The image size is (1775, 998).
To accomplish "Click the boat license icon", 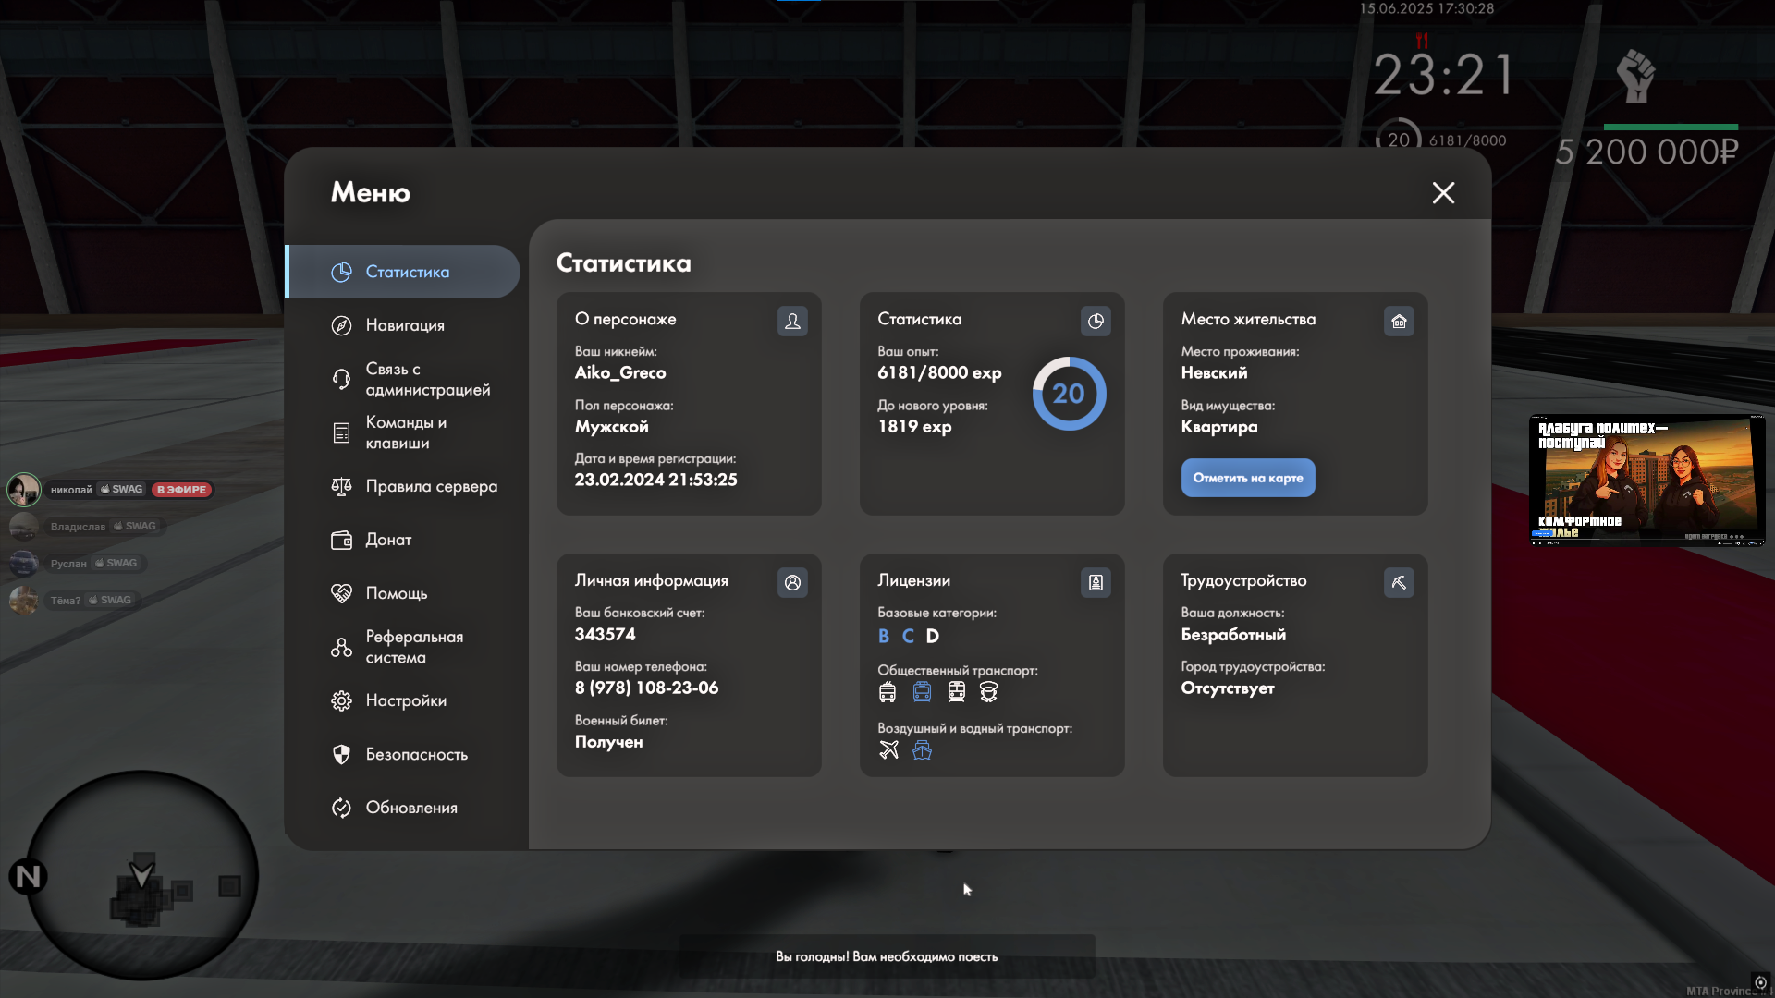I will (x=922, y=749).
